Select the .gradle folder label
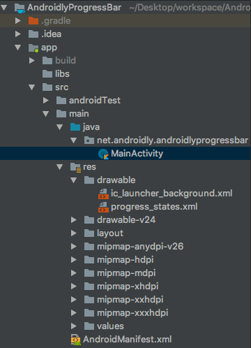This screenshot has height=348, width=251. (x=56, y=21)
